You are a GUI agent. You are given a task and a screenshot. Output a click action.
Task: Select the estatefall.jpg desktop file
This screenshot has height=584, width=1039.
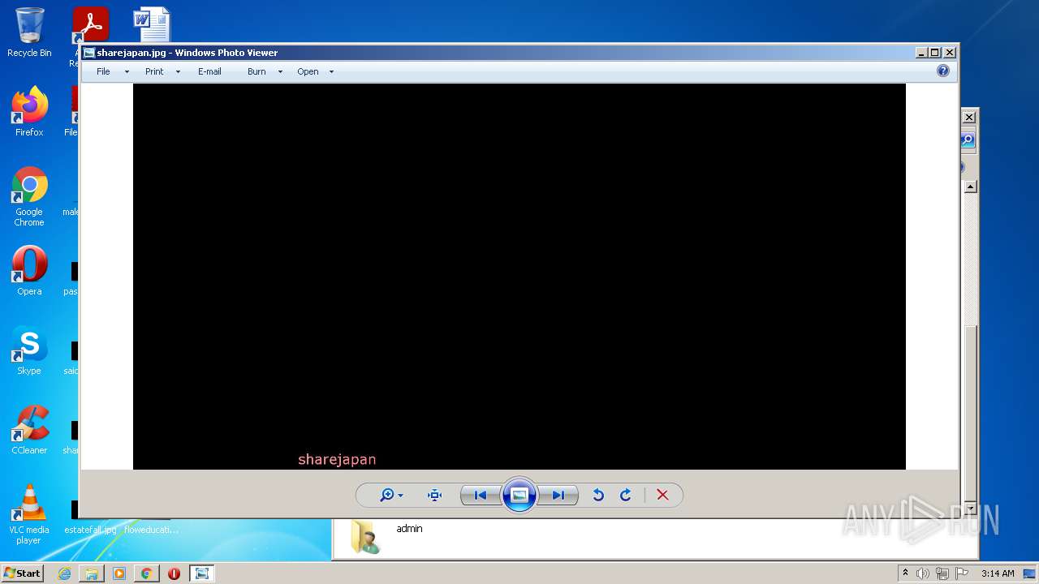point(90,530)
